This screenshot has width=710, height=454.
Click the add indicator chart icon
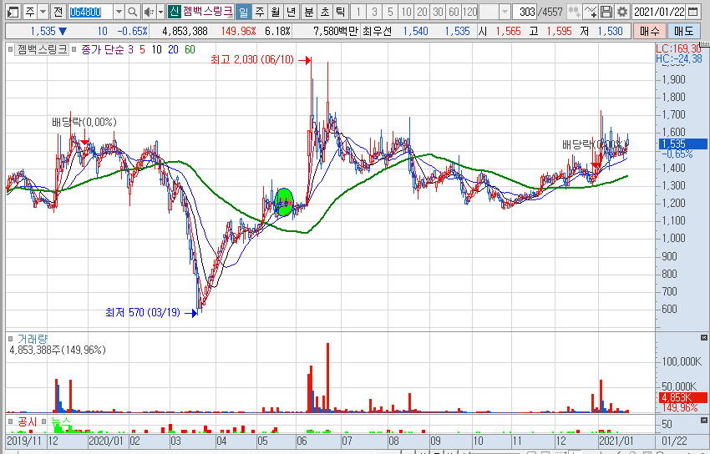pyautogui.click(x=591, y=12)
